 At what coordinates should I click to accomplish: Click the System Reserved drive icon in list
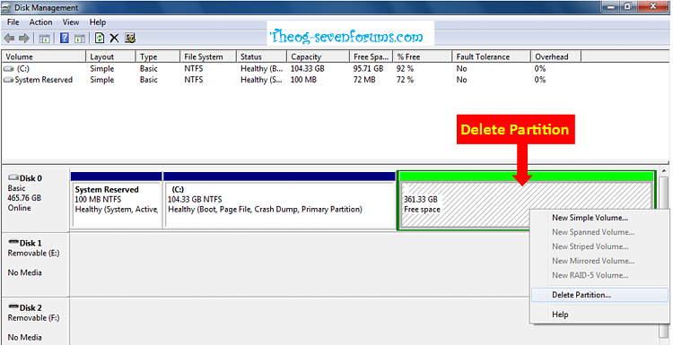[x=8, y=80]
